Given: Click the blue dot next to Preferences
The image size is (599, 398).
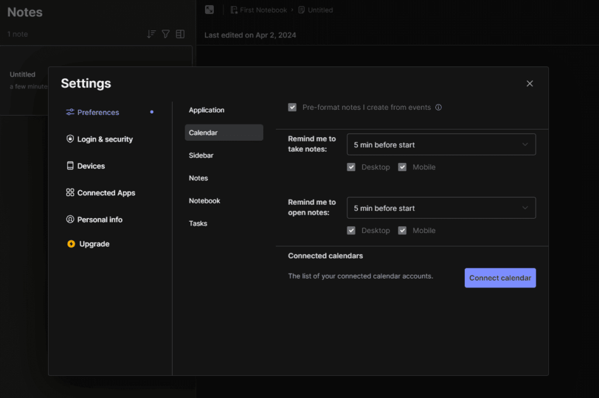Looking at the screenshot, I should point(152,112).
